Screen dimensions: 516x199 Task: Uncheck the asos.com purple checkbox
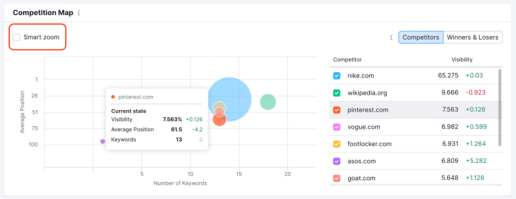point(337,161)
